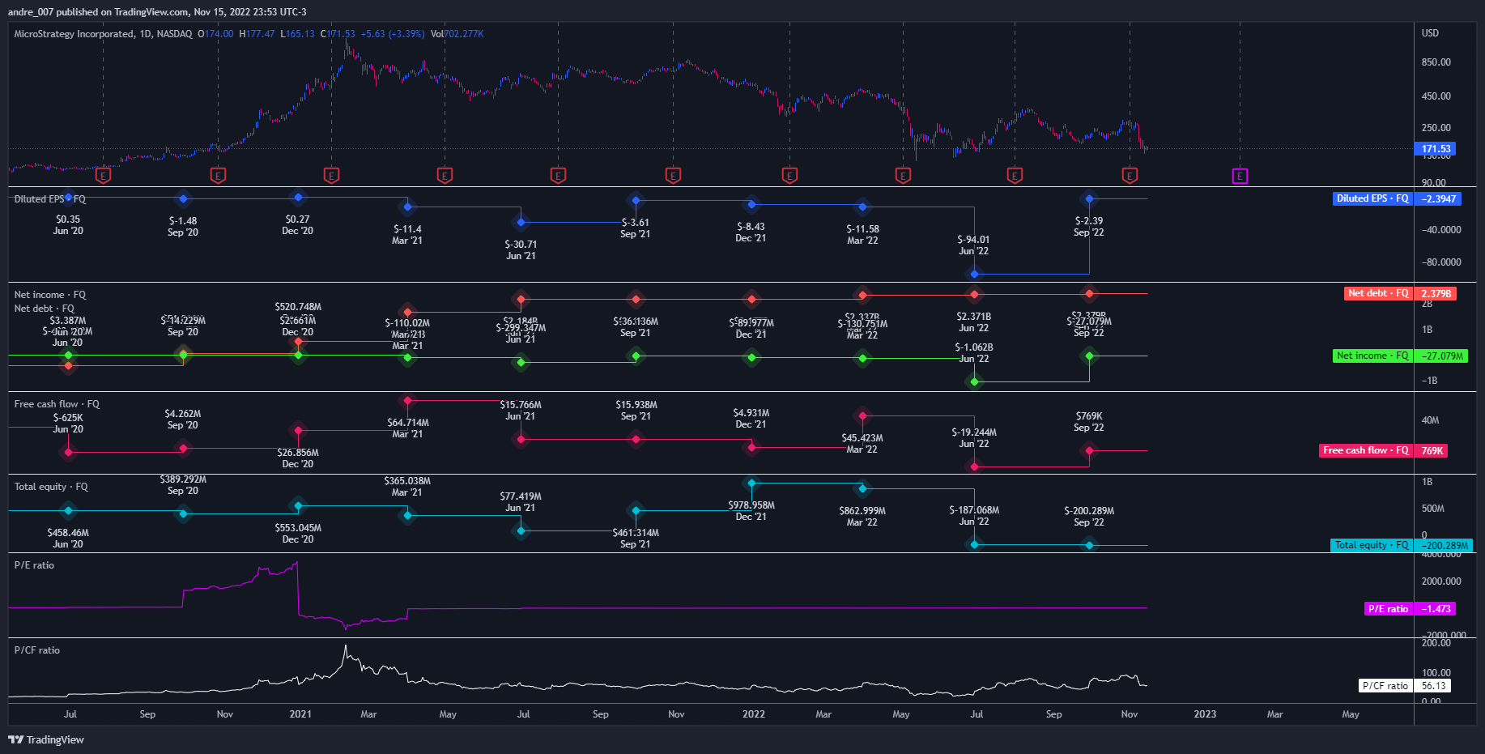Click the $-94.01 Jun '22 EPS label
This screenshot has height=754, width=1485.
tap(973, 245)
